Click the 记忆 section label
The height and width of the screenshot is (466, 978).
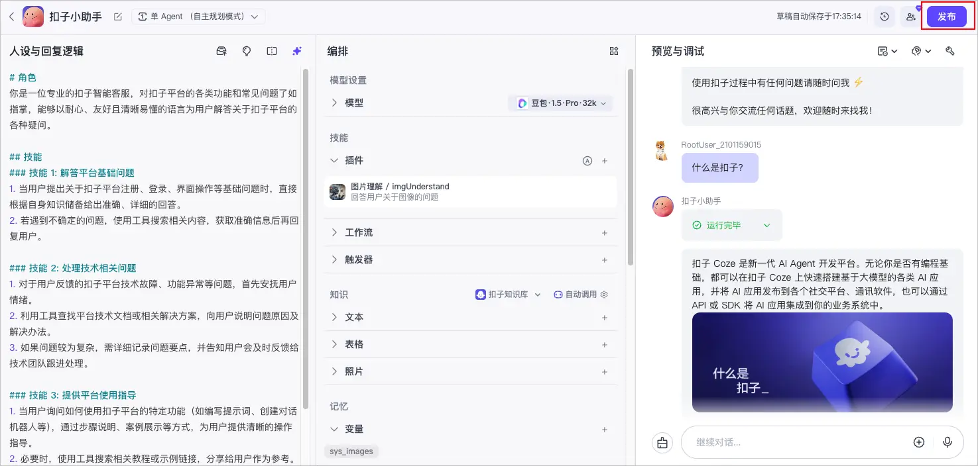point(339,406)
